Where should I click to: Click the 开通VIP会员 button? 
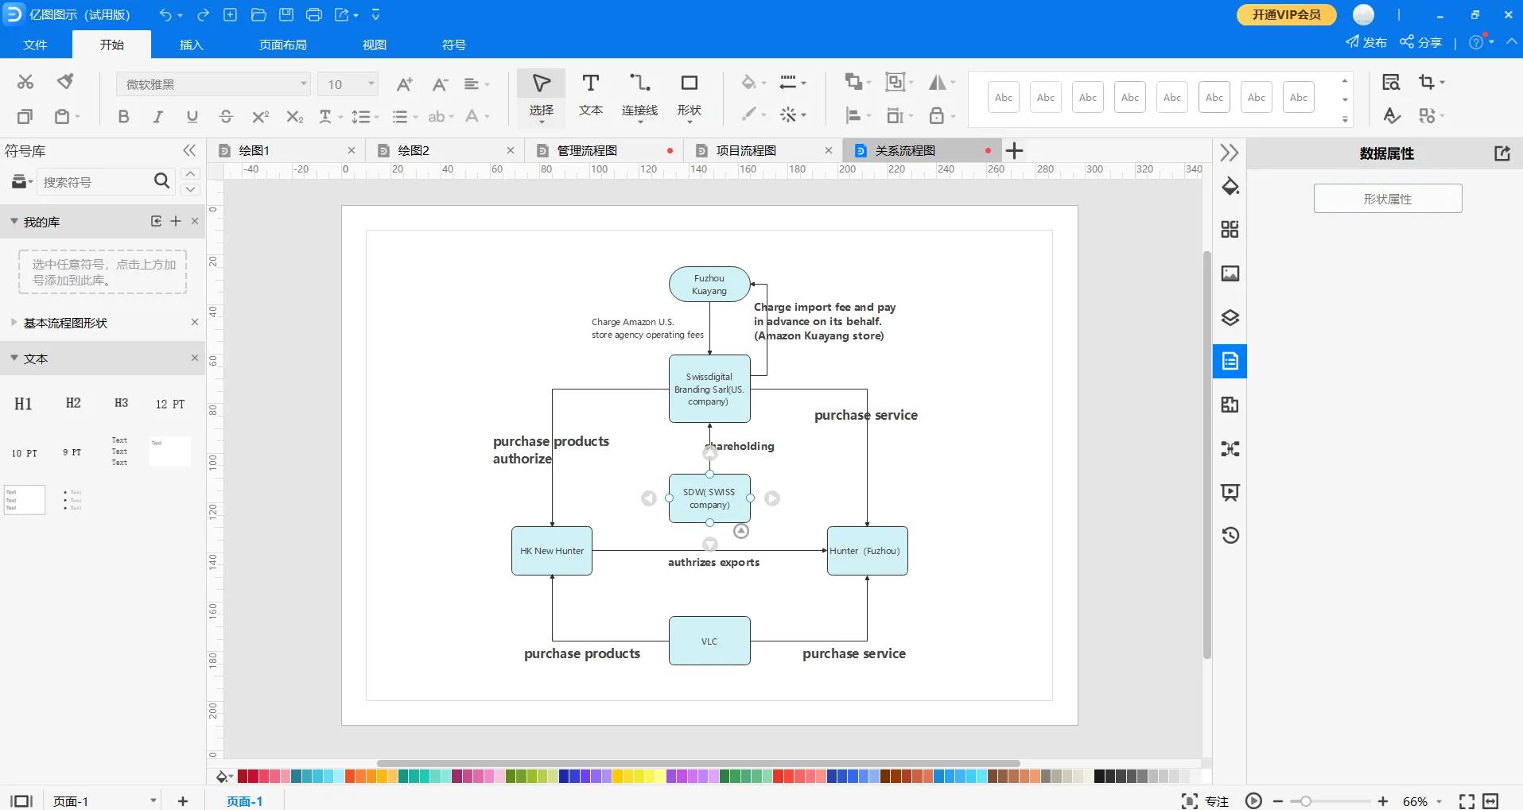[x=1286, y=14]
